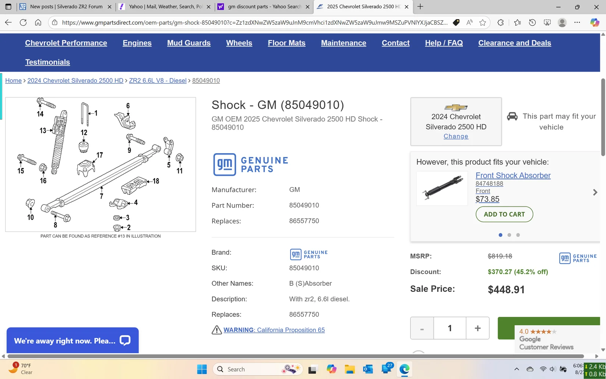Add page to favorites star icon

(483, 22)
